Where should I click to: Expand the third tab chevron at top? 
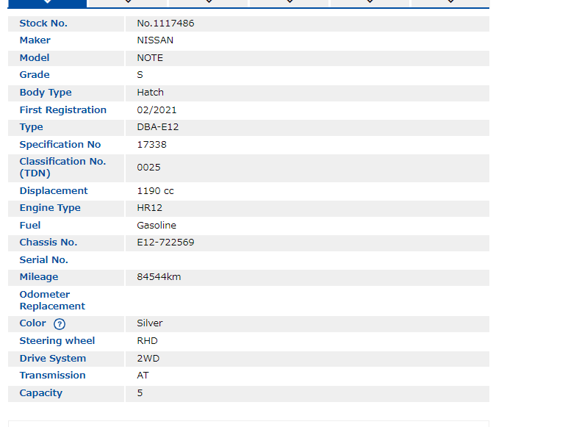click(x=209, y=3)
